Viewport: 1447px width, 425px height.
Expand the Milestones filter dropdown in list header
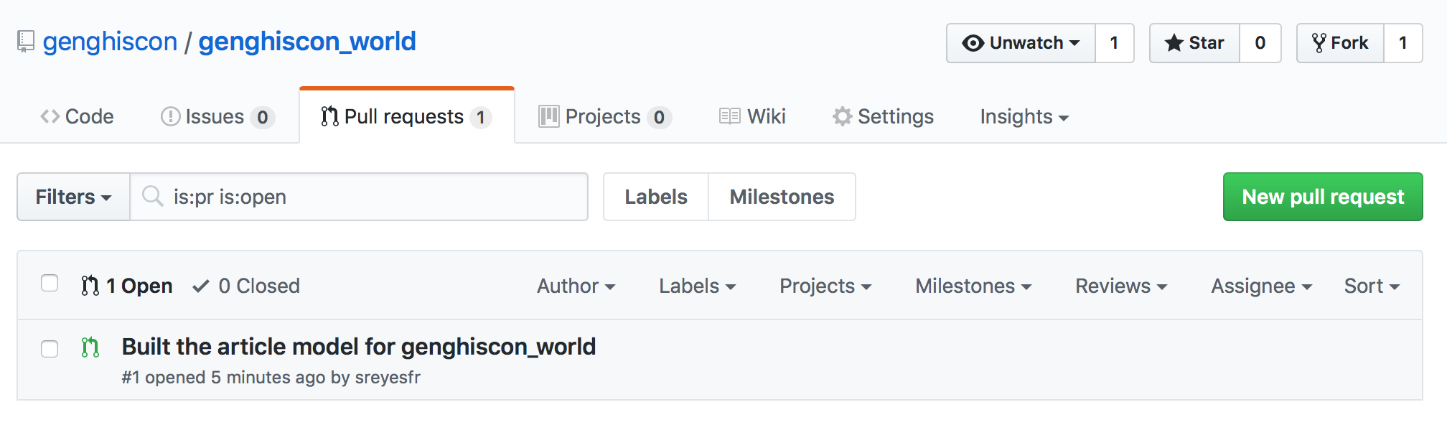[973, 286]
